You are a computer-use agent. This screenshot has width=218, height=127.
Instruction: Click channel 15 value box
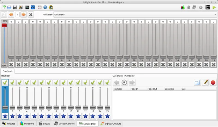click(x=112, y=22)
